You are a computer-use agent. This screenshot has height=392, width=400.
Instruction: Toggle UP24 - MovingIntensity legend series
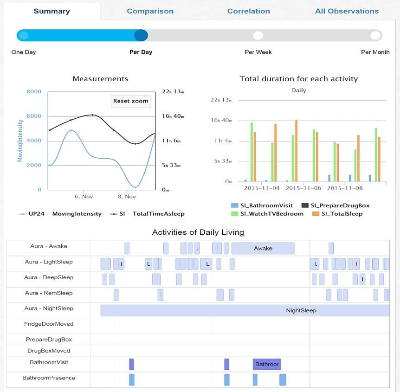click(x=60, y=214)
